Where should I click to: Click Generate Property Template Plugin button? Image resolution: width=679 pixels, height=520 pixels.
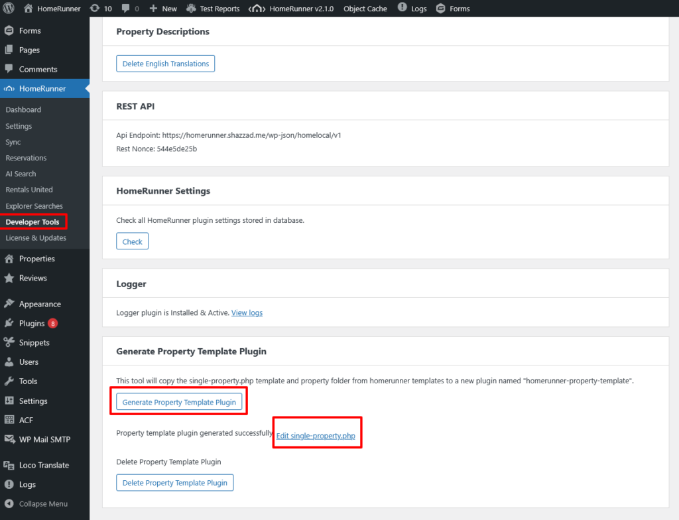click(x=179, y=402)
